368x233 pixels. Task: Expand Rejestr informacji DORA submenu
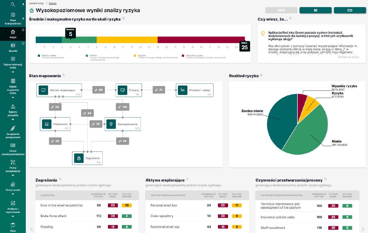point(13,72)
